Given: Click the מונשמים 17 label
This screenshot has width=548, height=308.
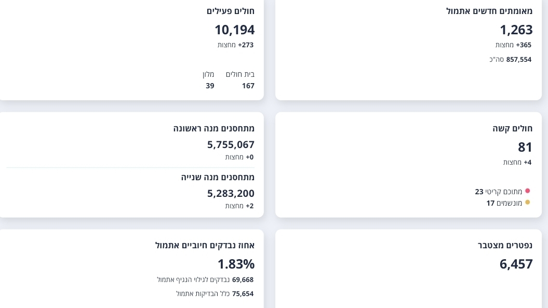Looking at the screenshot, I should coord(504,203).
